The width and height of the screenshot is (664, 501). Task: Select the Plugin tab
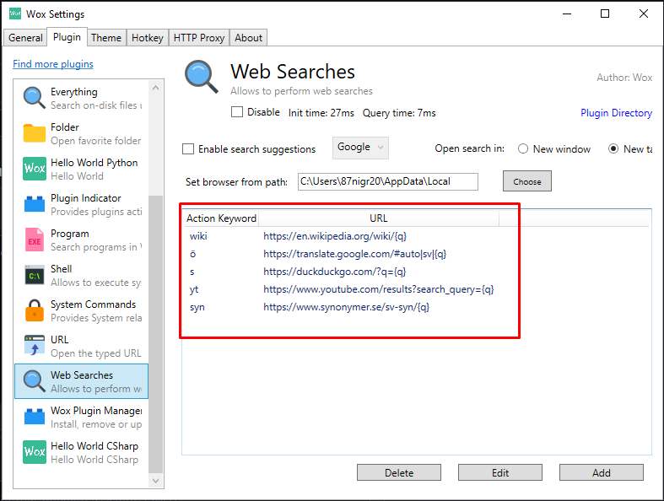tap(67, 37)
